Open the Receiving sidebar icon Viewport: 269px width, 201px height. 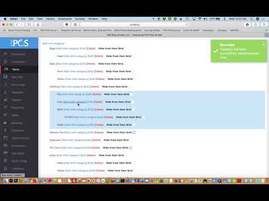(x=6, y=107)
